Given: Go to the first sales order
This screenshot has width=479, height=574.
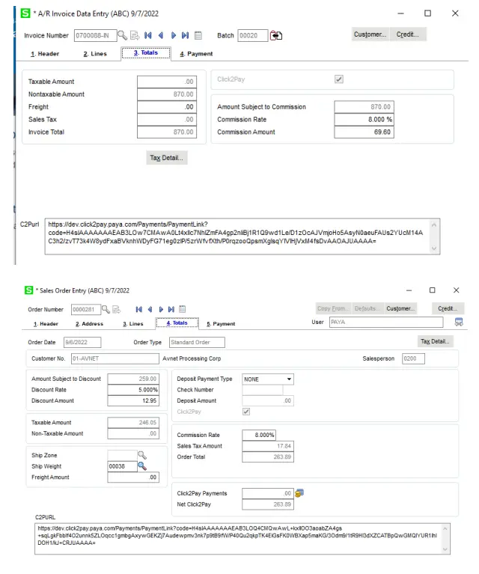Looking at the screenshot, I should 138,309.
